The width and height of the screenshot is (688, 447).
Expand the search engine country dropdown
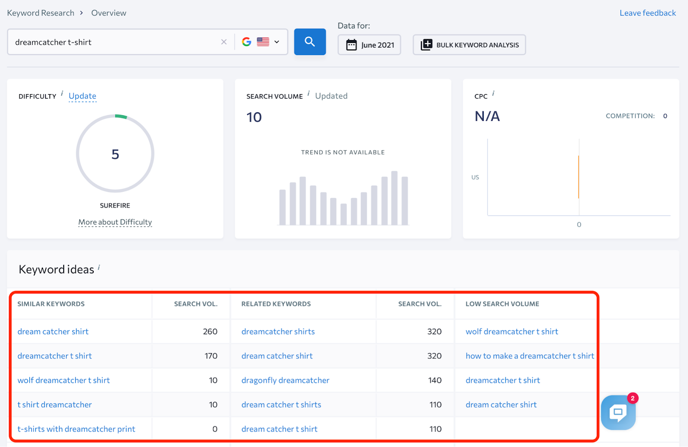(x=276, y=42)
